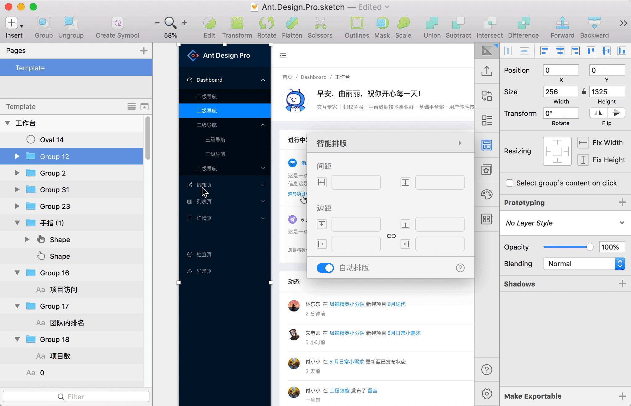Screen dimensions: 631x406
Task: Select the Template page
Action: pos(76,68)
